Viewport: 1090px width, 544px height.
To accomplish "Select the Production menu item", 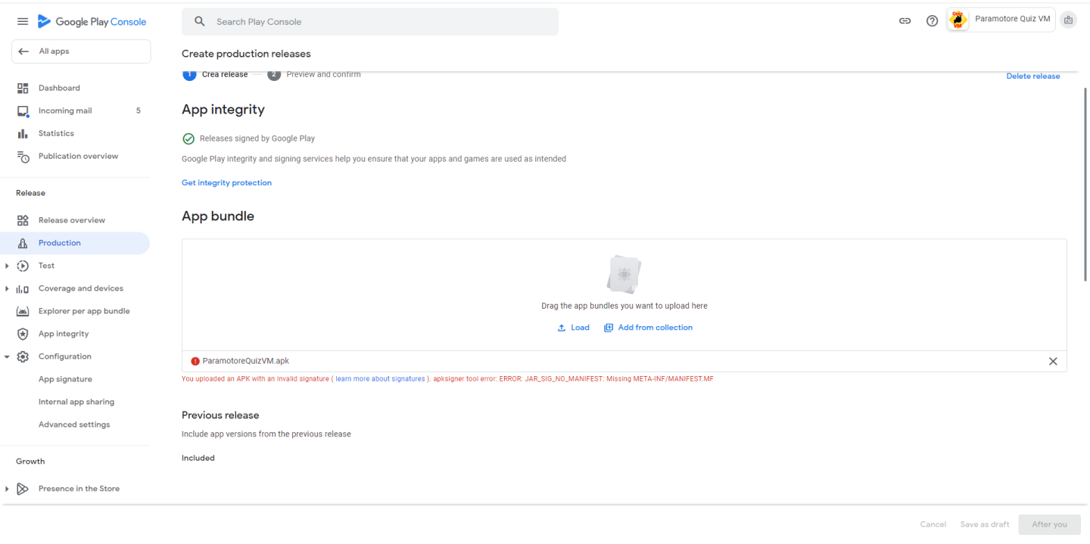I will (60, 243).
